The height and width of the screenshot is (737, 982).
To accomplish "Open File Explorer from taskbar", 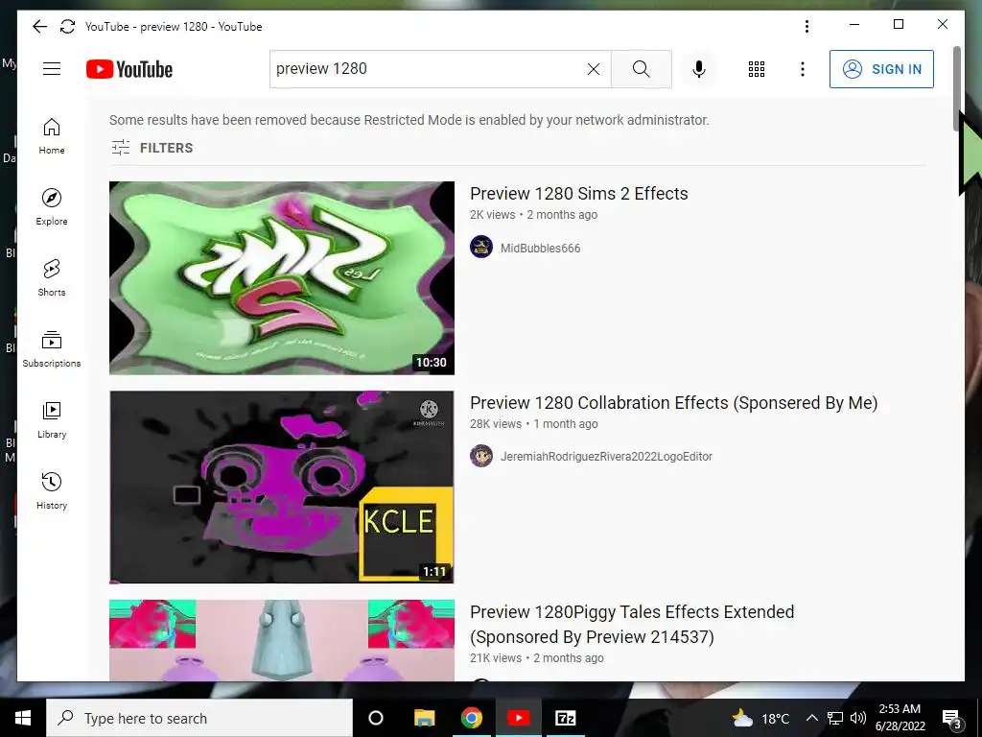I will (424, 718).
